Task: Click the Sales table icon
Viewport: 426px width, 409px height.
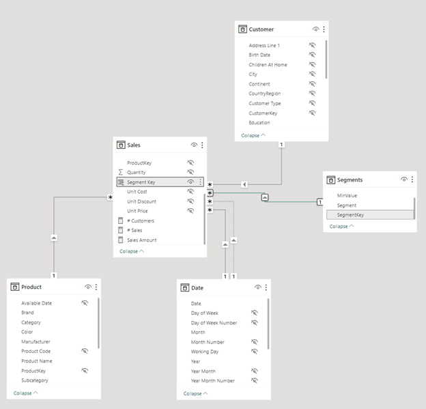Action: coord(121,145)
